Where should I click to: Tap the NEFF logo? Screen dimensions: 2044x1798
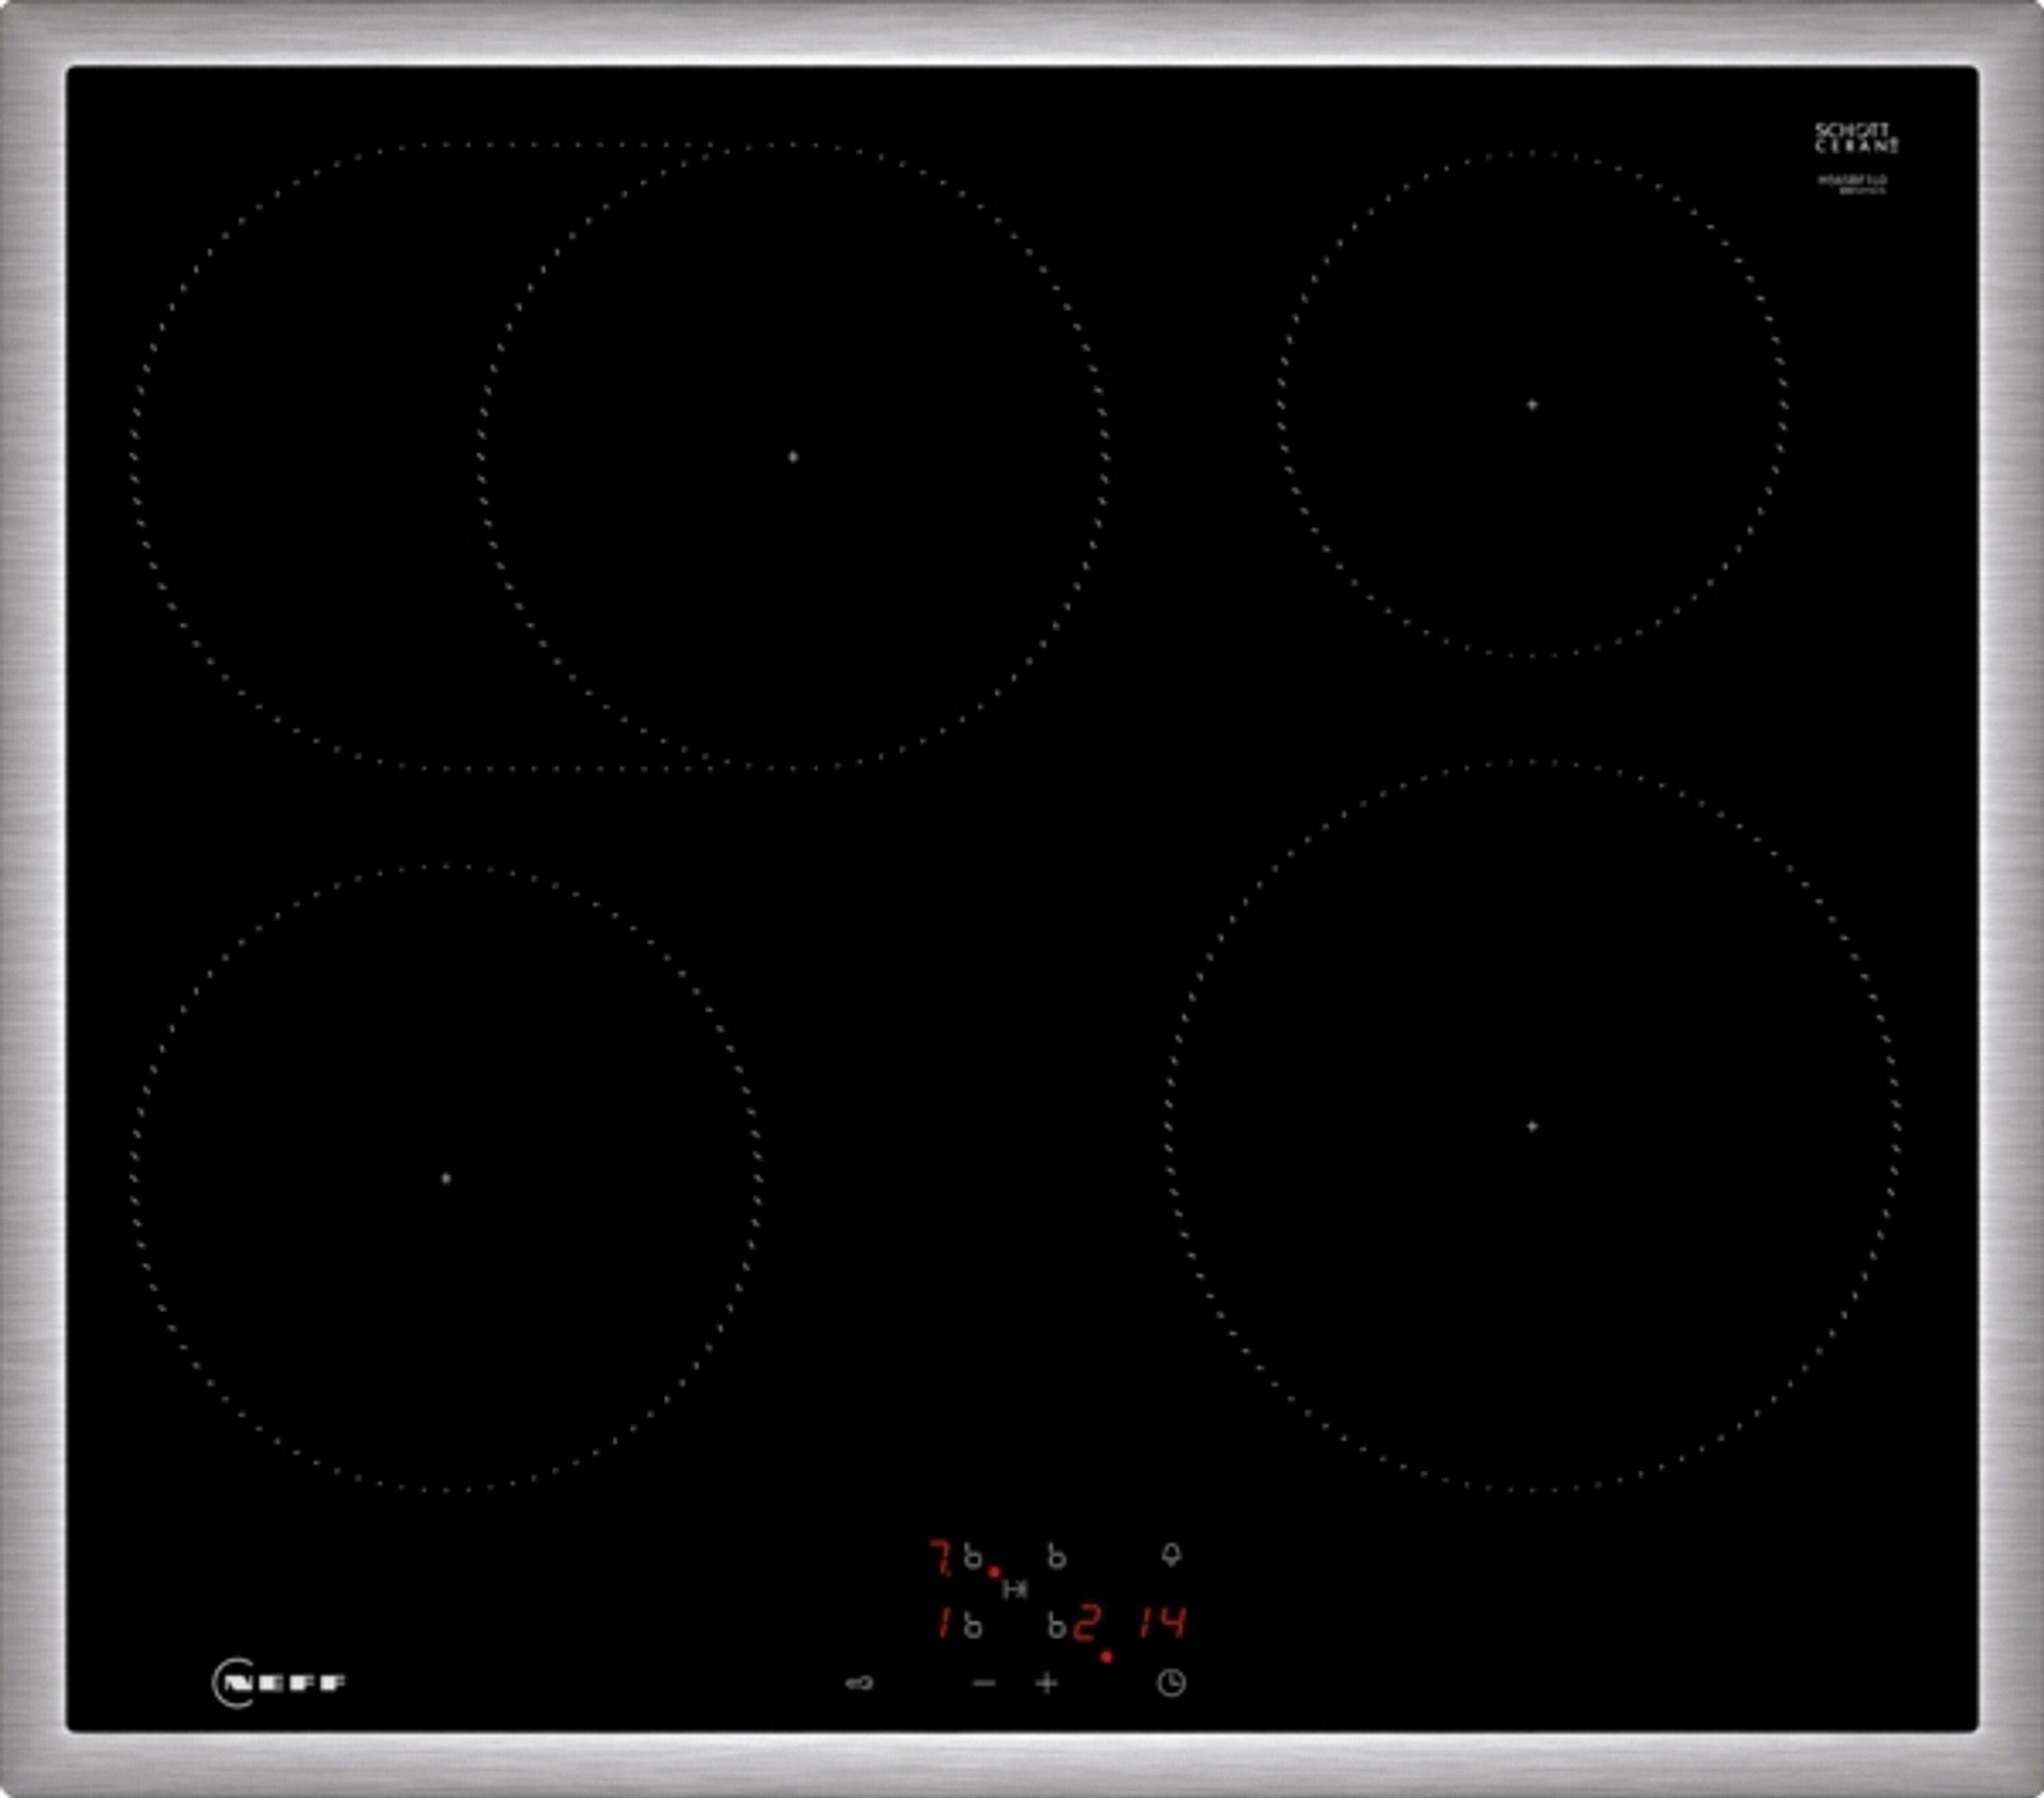coord(279,1683)
